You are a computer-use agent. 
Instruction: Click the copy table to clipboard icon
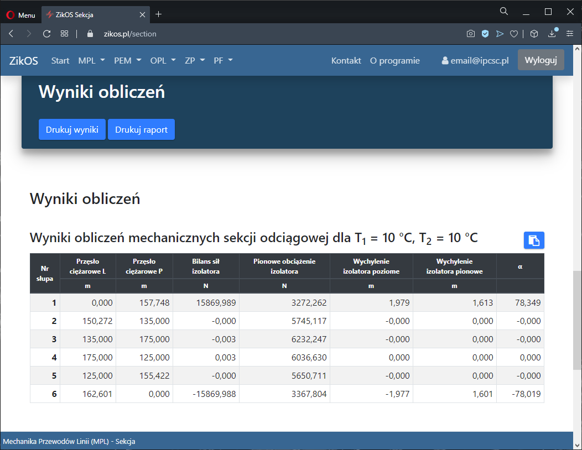[534, 240]
